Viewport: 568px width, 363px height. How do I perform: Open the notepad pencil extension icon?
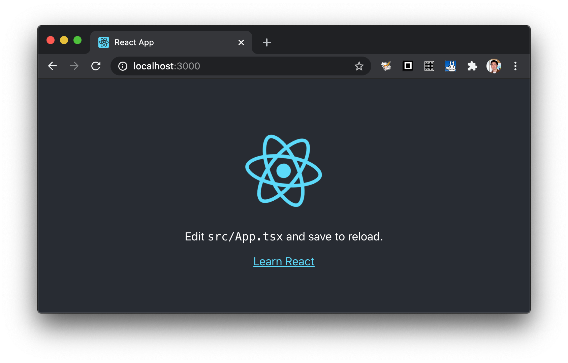386,66
